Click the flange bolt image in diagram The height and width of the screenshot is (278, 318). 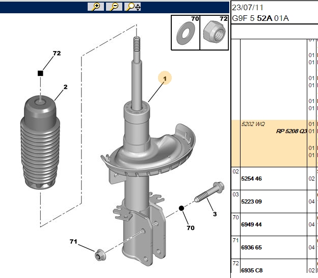point(209,192)
